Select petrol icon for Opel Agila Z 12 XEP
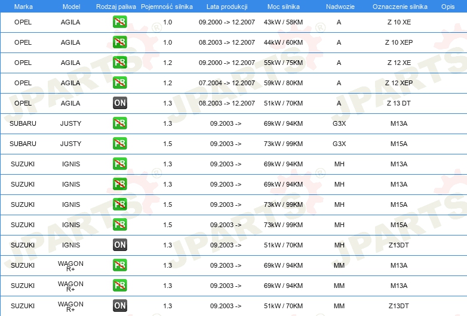Viewport: 467px width, 316px height. click(119, 83)
